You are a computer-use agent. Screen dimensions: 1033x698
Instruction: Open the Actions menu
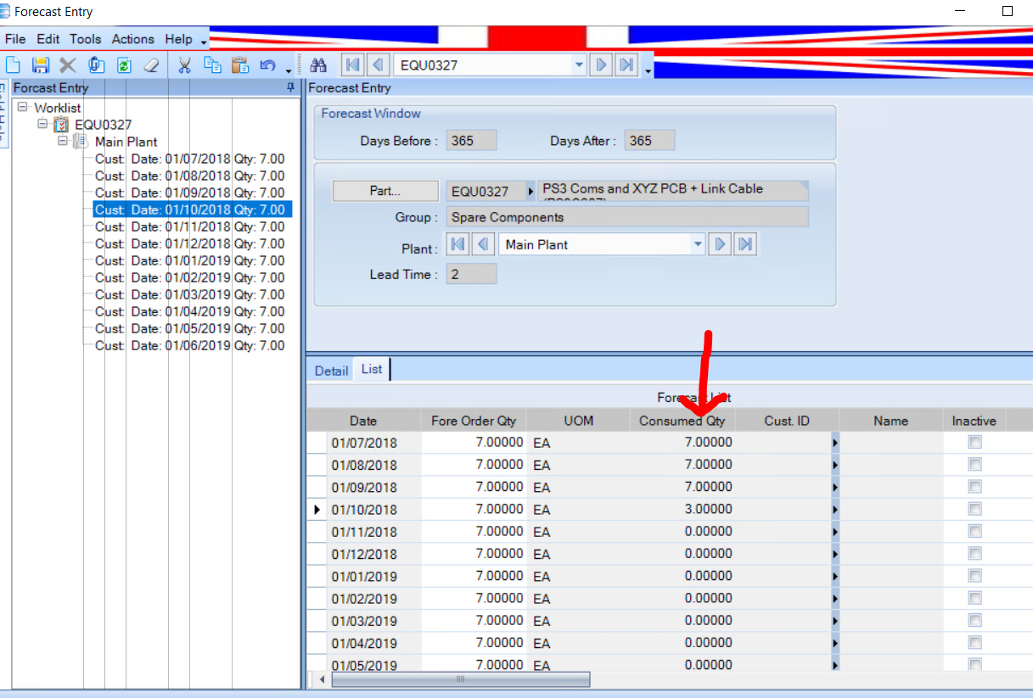pos(133,39)
